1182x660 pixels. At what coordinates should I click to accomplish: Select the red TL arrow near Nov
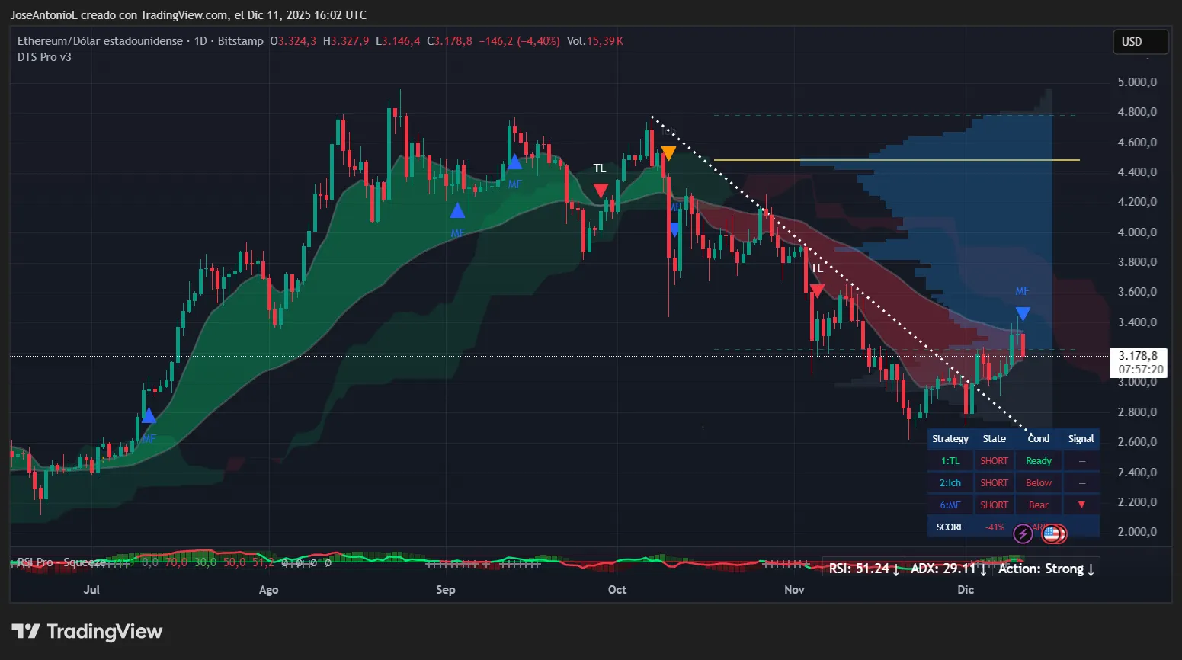tap(817, 290)
